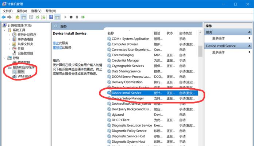This screenshot has width=254, height=146.
Task: Select the Device Install Service row
Action: tap(152, 93)
